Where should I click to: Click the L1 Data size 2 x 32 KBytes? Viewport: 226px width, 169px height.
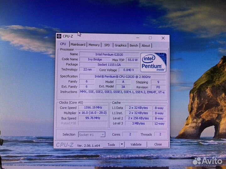(138, 108)
